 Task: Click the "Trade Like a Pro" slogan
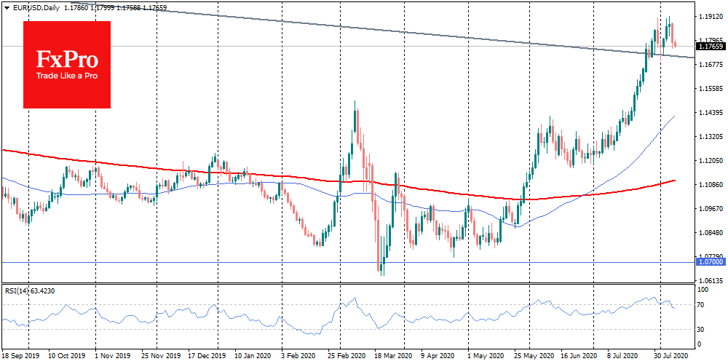(67, 76)
